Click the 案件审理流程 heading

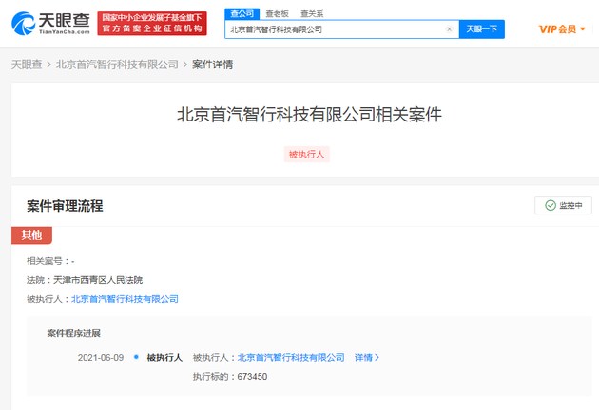point(65,206)
